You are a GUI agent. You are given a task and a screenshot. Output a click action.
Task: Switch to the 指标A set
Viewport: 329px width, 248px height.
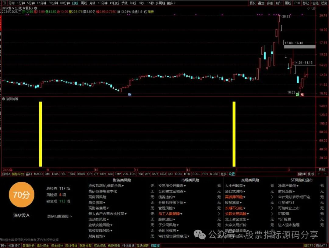pos(6,174)
